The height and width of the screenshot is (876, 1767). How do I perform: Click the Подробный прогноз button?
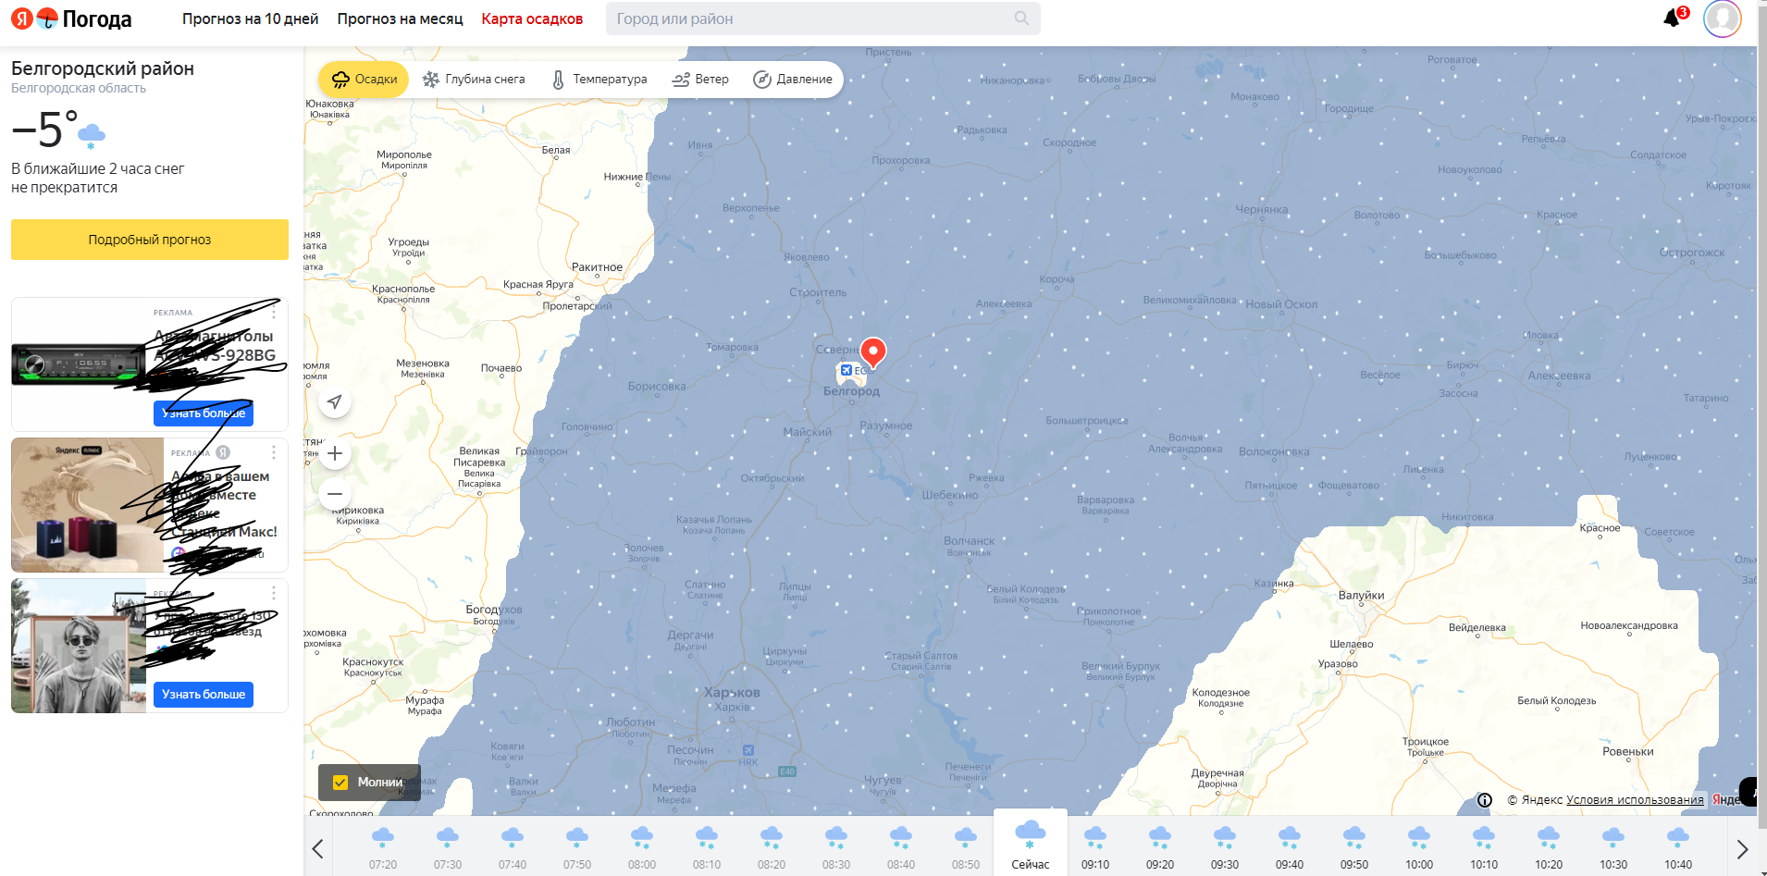[150, 240]
